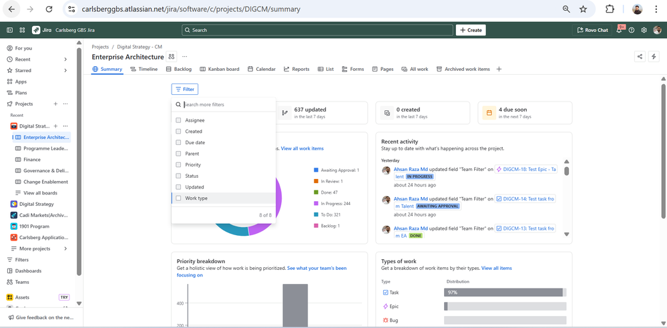Open the Reports tab

(296, 69)
